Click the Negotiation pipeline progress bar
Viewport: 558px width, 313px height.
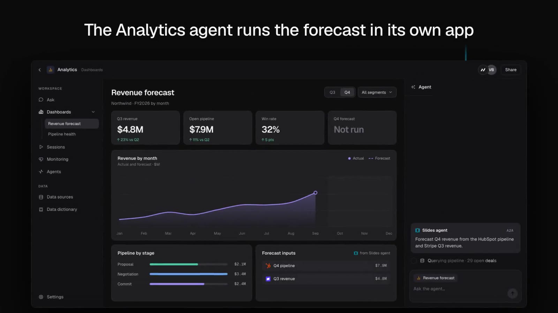189,274
